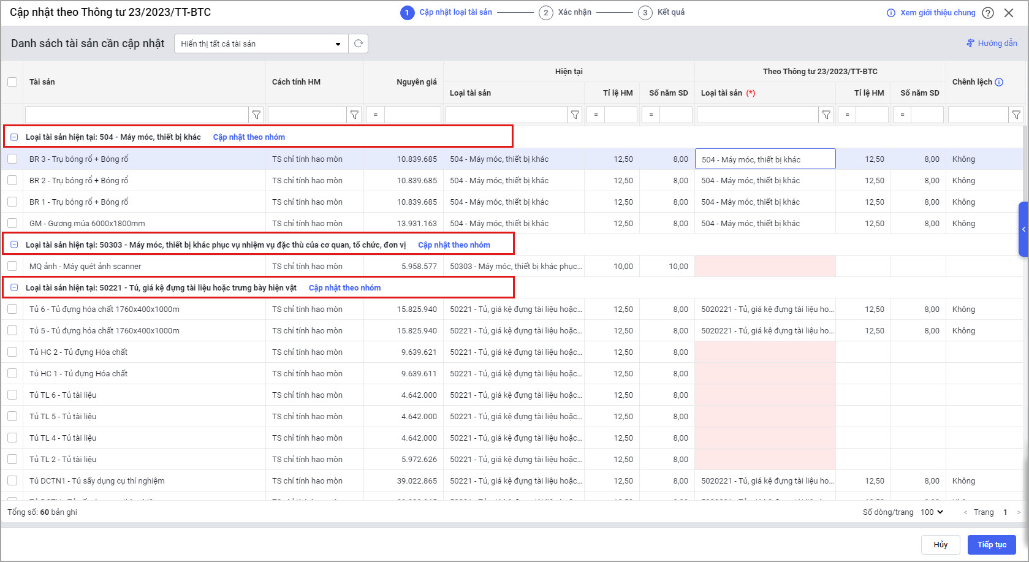The height and width of the screenshot is (562, 1029).
Task: Check the BR 3 - Trụ bóng rổ row
Action: tap(12, 159)
